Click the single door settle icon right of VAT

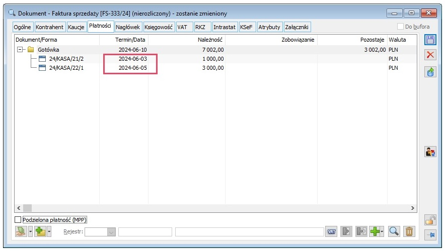tap(346, 231)
